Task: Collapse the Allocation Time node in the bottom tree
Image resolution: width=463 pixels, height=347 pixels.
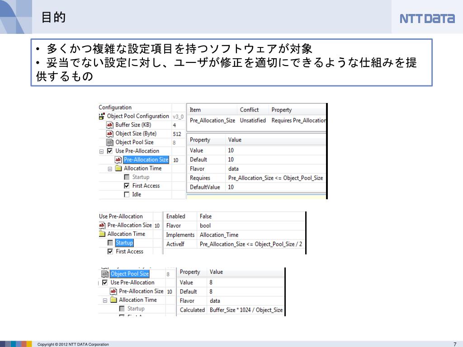Action: [105, 300]
